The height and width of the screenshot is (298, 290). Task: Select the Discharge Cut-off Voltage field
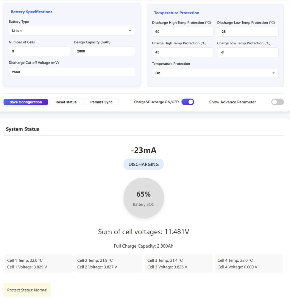coord(71,72)
